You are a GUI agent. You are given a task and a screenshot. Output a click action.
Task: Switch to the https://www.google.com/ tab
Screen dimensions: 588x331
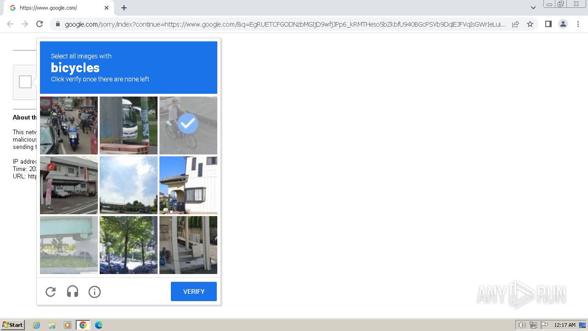pos(58,8)
